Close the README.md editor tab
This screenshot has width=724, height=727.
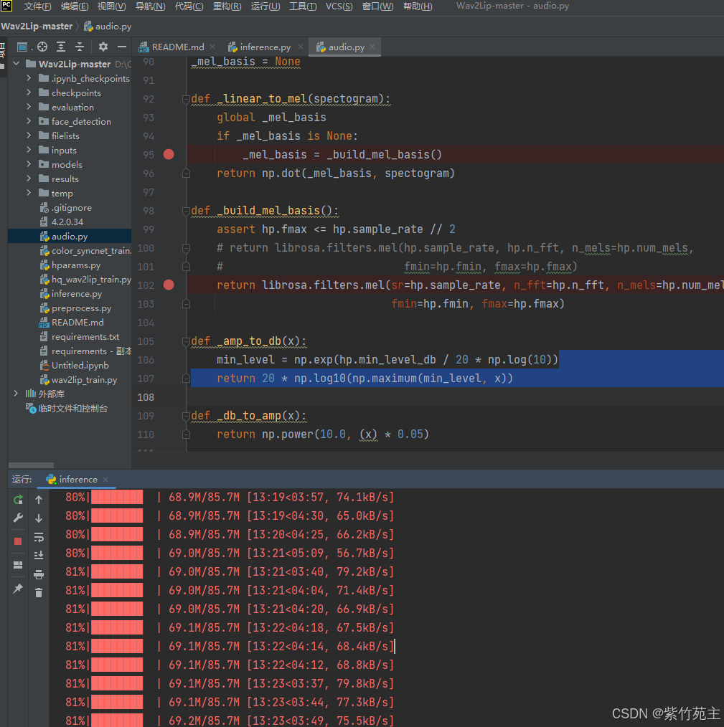click(x=212, y=47)
